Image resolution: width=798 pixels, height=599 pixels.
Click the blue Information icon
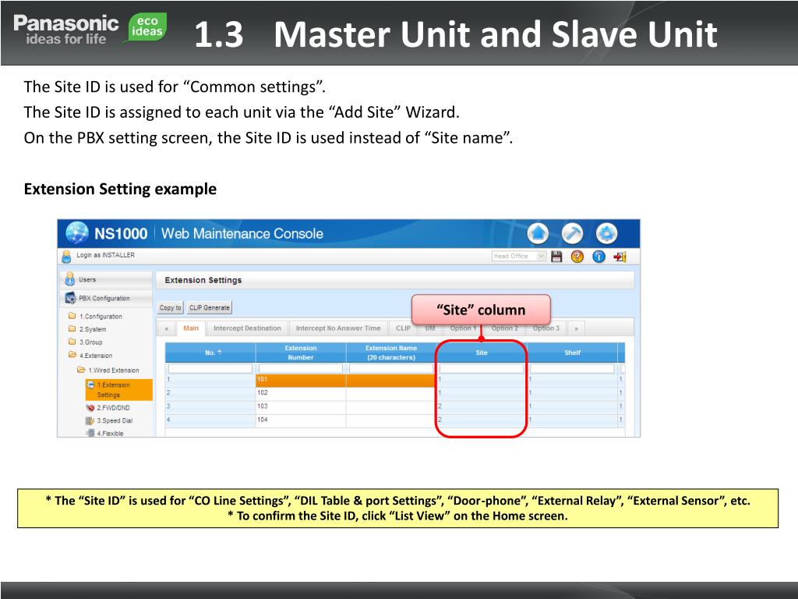[599, 257]
